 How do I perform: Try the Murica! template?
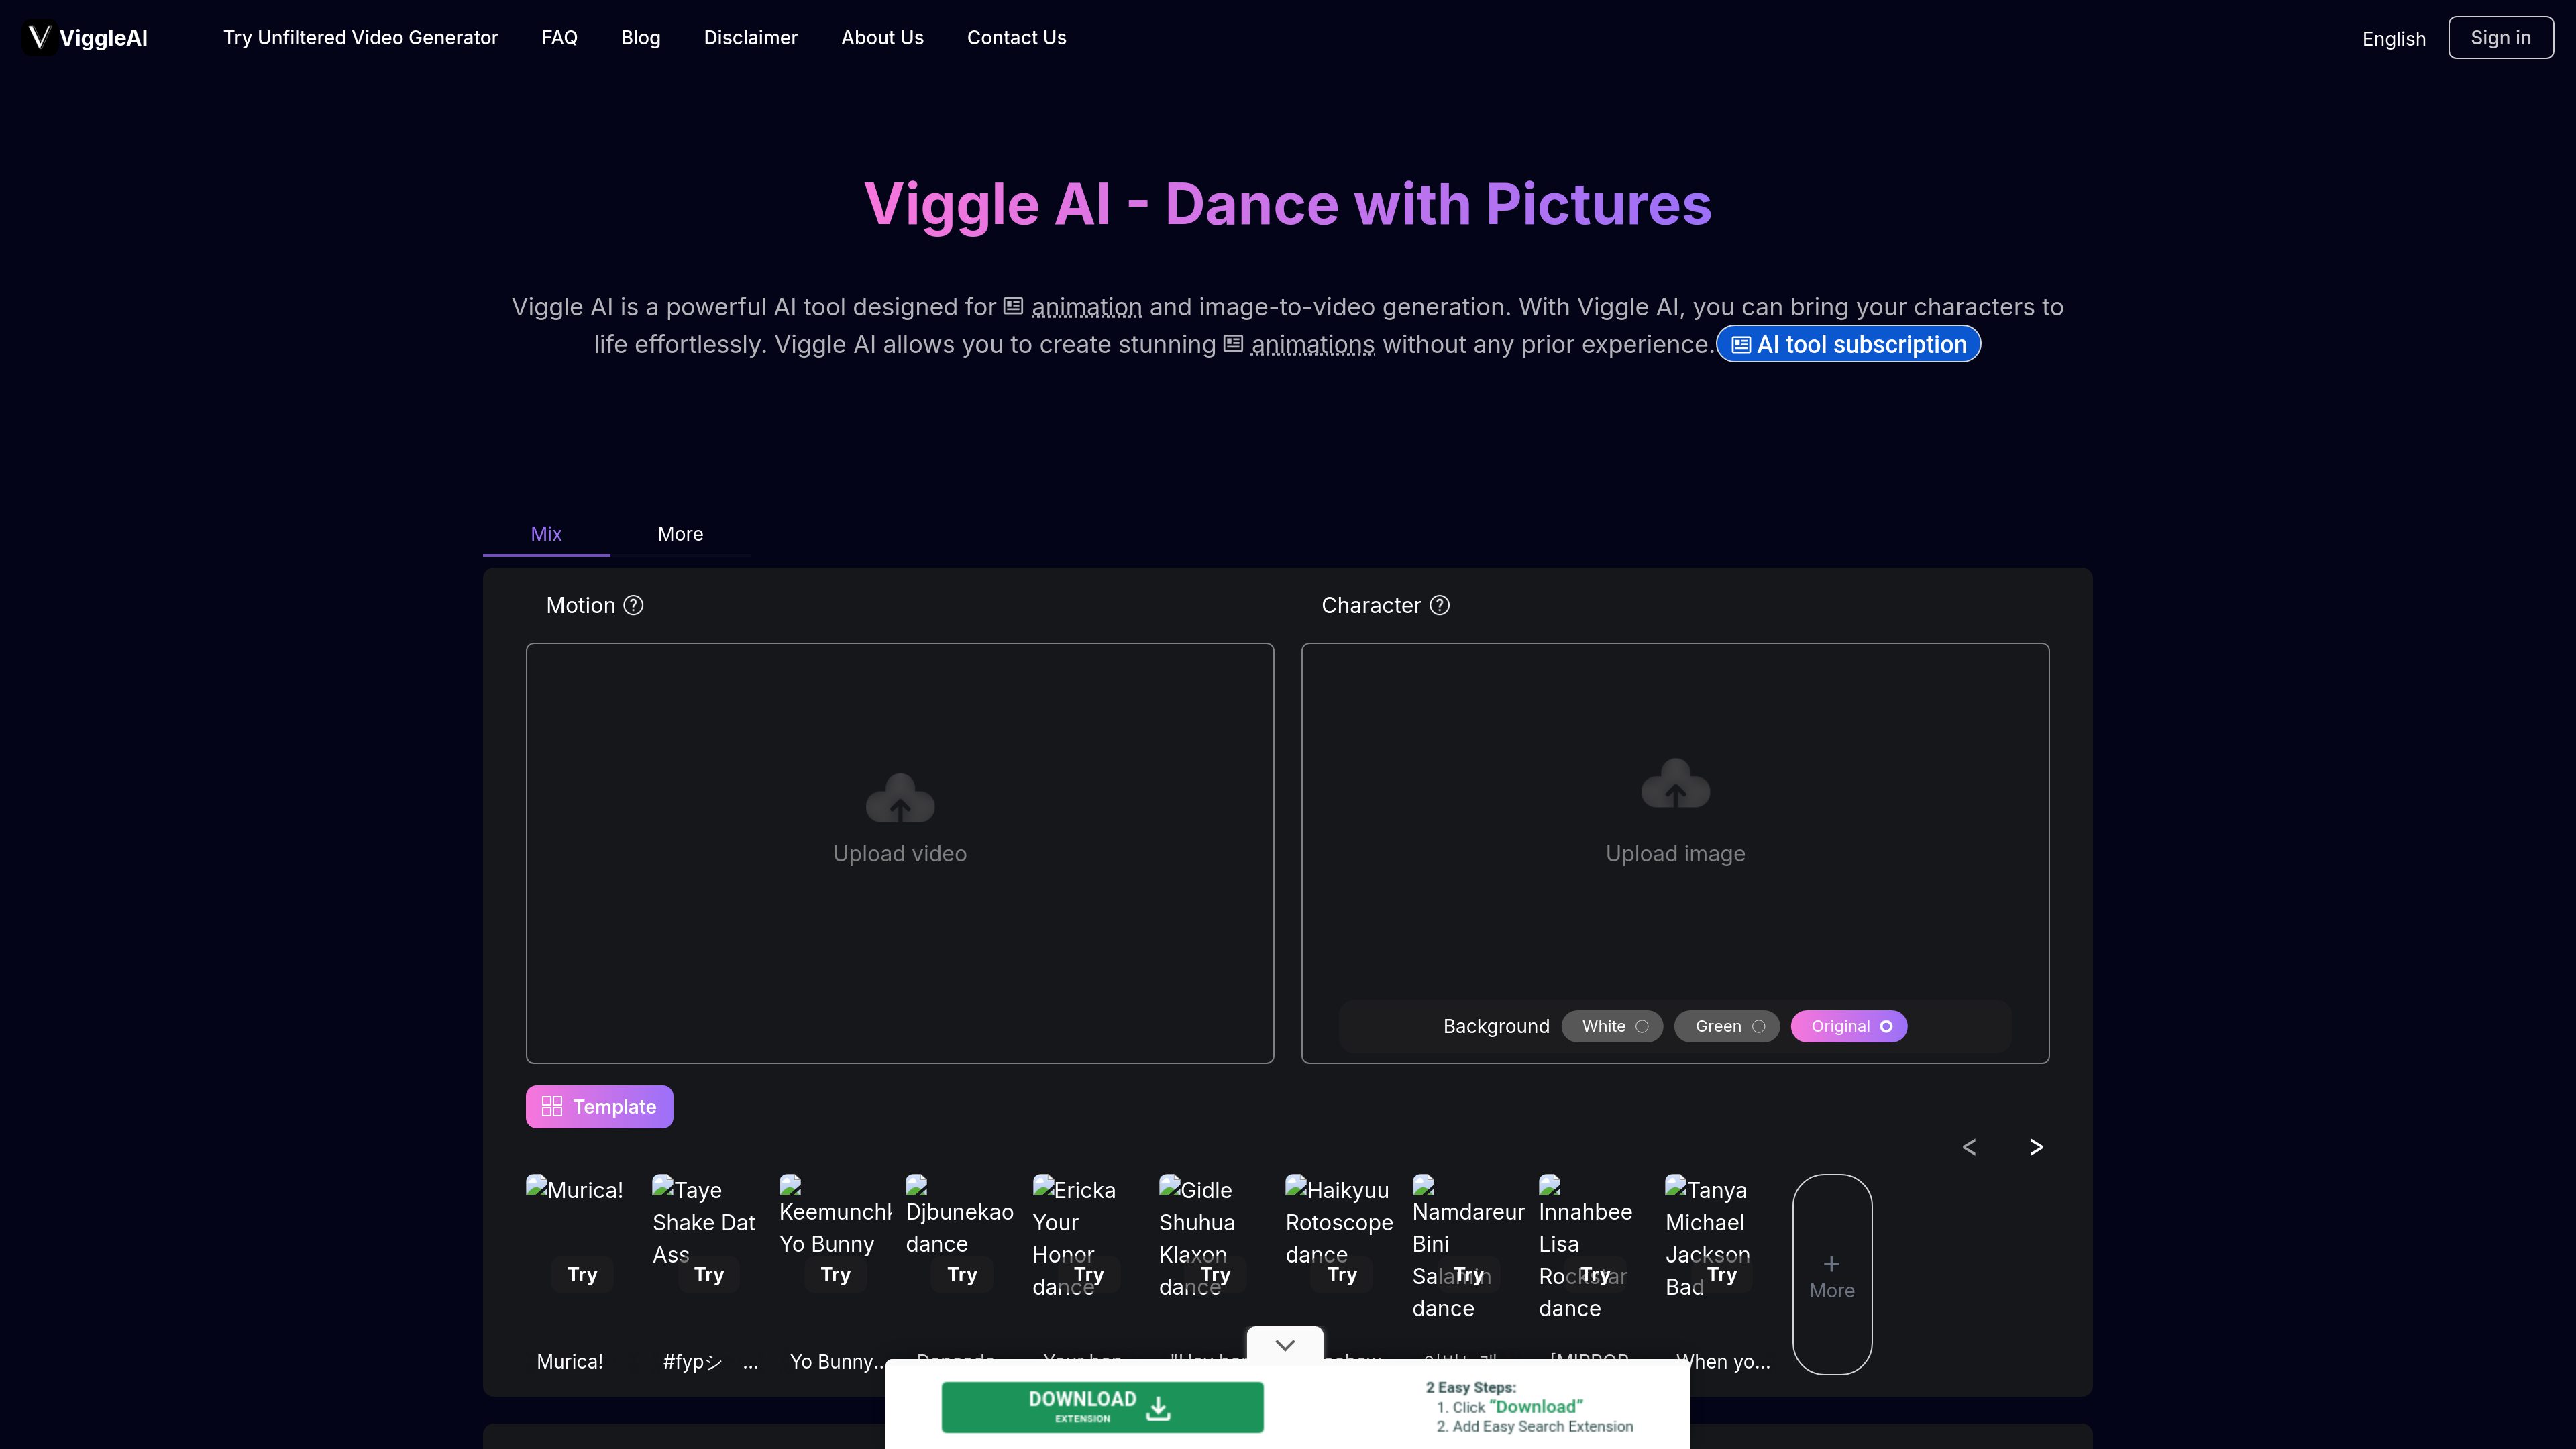pyautogui.click(x=582, y=1274)
